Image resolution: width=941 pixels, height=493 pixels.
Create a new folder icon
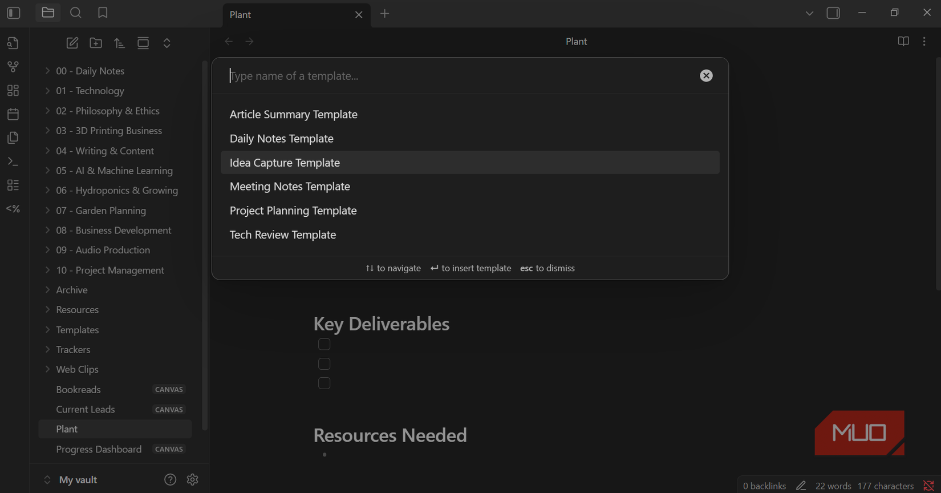click(96, 43)
